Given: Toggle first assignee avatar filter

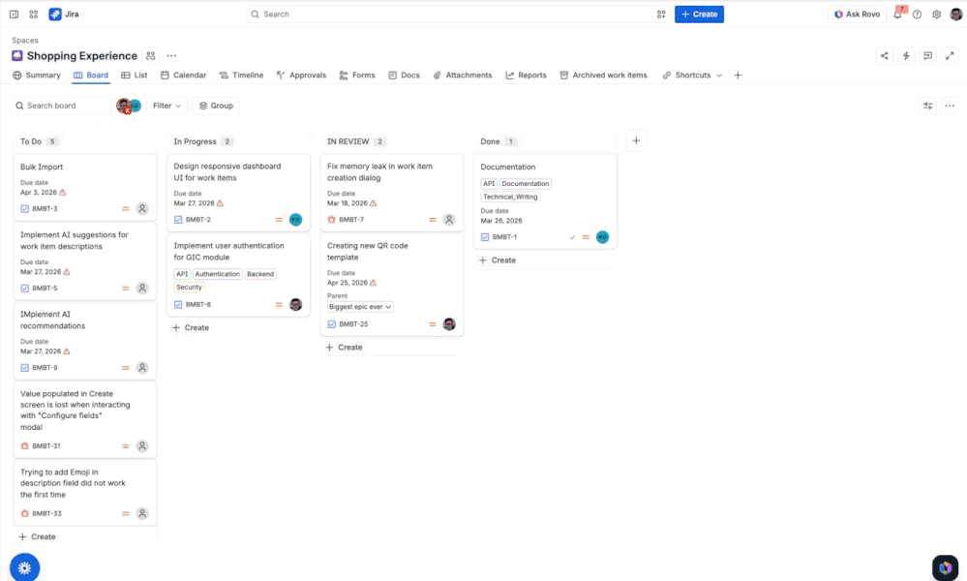Looking at the screenshot, I should tap(123, 106).
